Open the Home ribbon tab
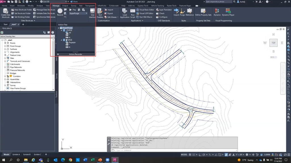This screenshot has height=163, width=291. [x=4, y=6]
